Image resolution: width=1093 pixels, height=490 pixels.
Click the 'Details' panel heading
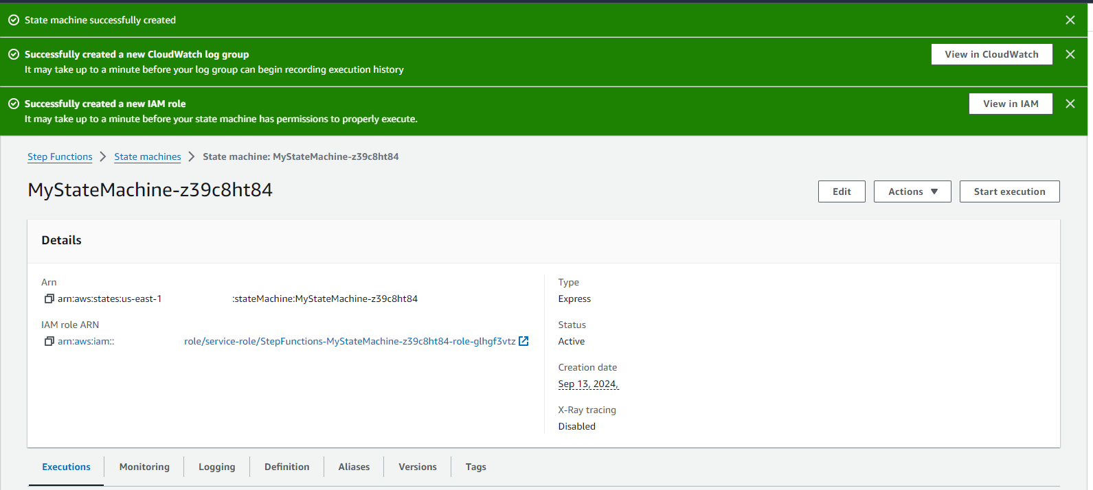coord(61,240)
